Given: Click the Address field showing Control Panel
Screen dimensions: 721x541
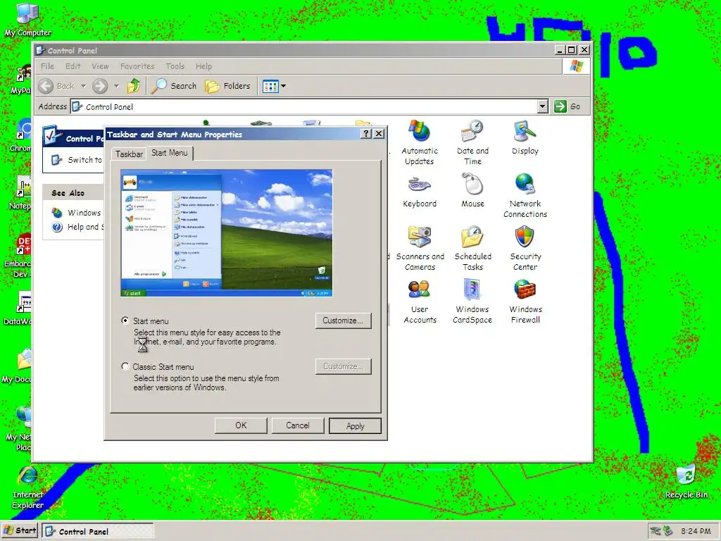Looking at the screenshot, I should click(304, 106).
